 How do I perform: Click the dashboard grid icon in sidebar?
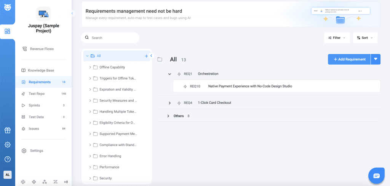click(x=8, y=32)
